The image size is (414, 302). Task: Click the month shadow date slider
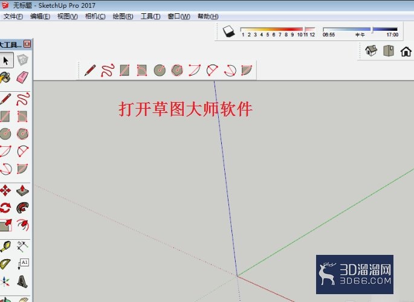[x=278, y=29]
